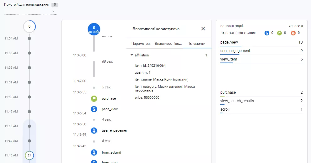Click the form_submit event icon
This screenshot has width=311, height=163.
coord(94,152)
